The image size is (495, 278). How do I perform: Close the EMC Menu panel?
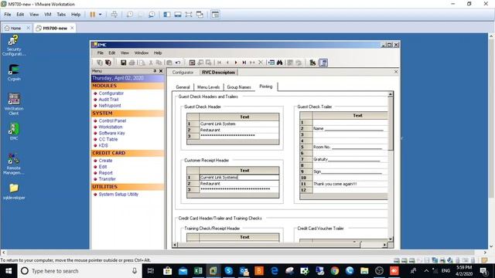(161, 71)
